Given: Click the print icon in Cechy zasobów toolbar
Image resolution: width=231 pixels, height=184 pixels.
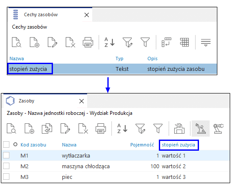Looking at the screenshot, I should (88, 42).
